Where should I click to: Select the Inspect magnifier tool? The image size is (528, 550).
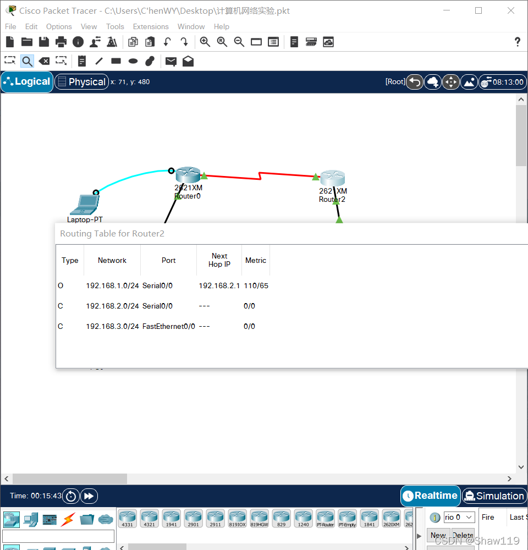(x=27, y=61)
